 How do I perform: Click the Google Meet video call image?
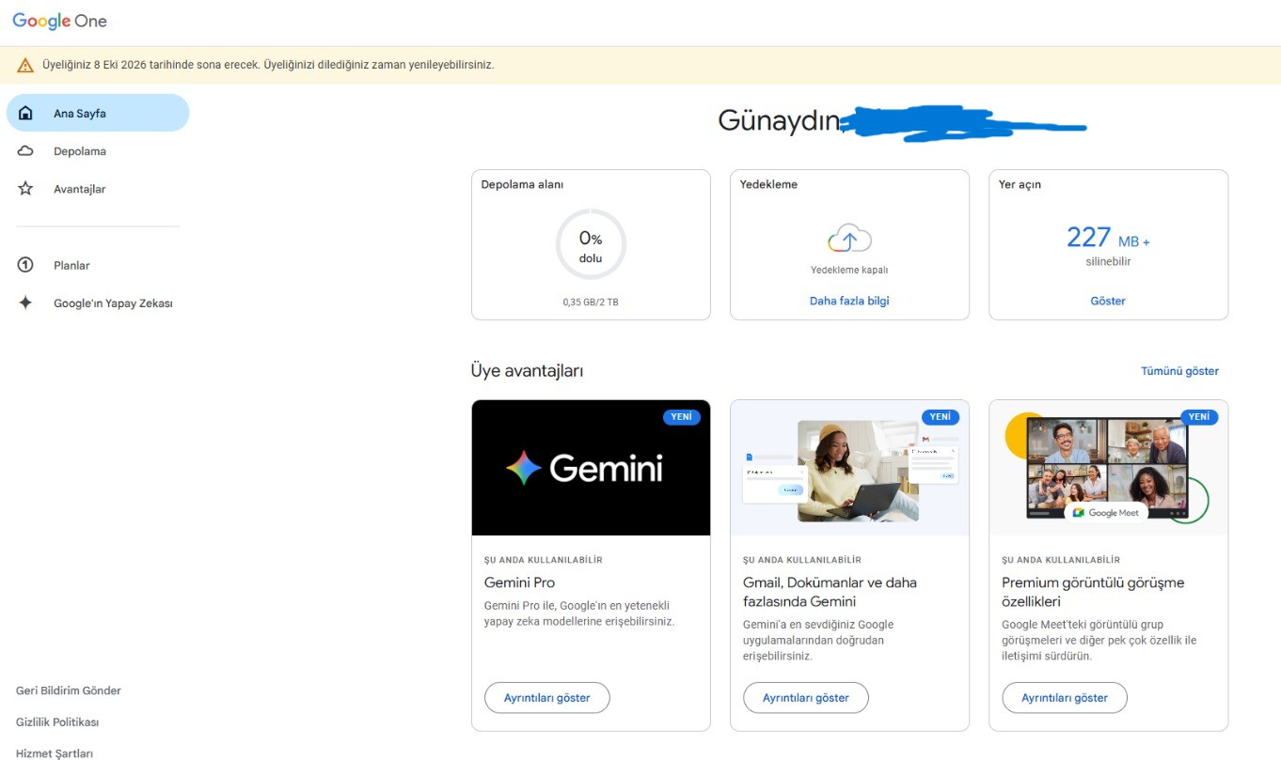pos(1108,468)
